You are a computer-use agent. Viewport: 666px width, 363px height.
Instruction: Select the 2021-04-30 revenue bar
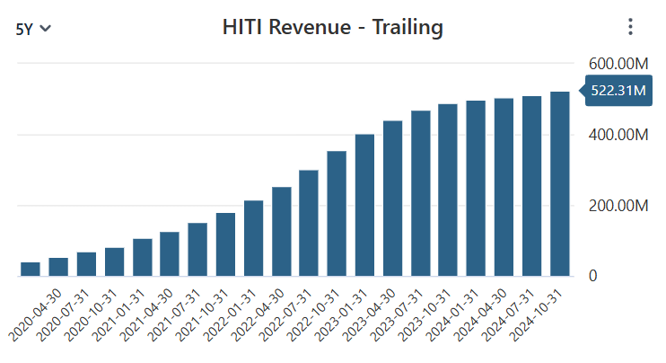click(170, 254)
